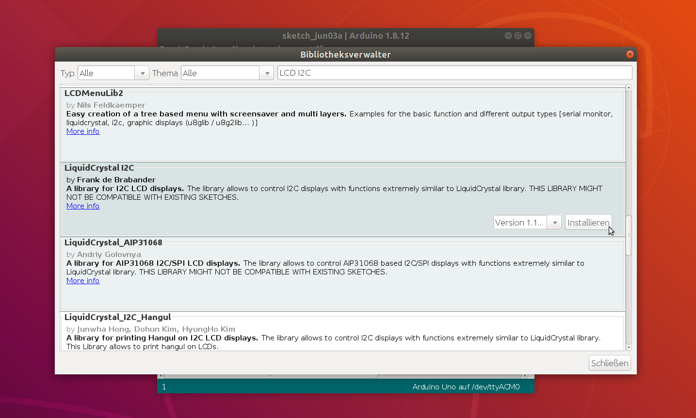Click Arduino Uno auf /dev/ttyACM0 status text
696x418 pixels.
pos(466,387)
